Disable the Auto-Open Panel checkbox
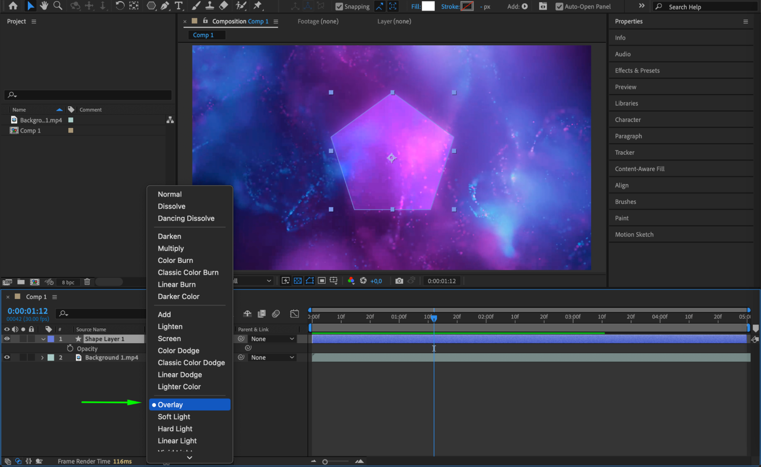 click(x=559, y=6)
